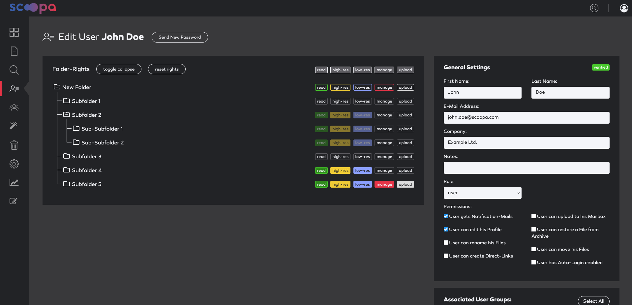
Task: Click the Subfolder 1 folder icon
Action: (67, 101)
